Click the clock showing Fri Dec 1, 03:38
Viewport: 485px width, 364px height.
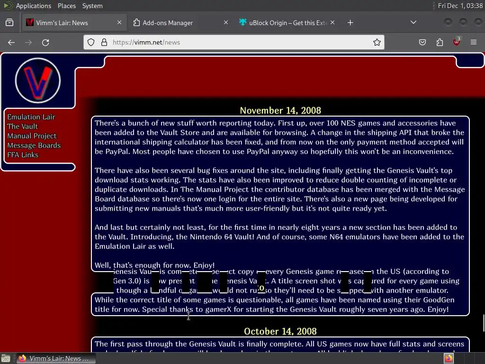tap(460, 6)
